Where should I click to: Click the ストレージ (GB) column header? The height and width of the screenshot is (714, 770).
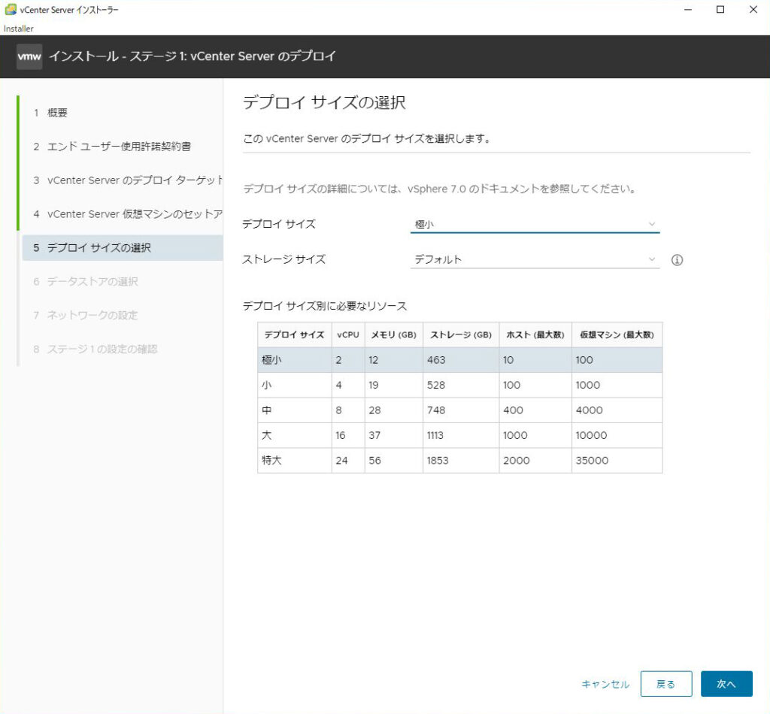click(x=461, y=334)
